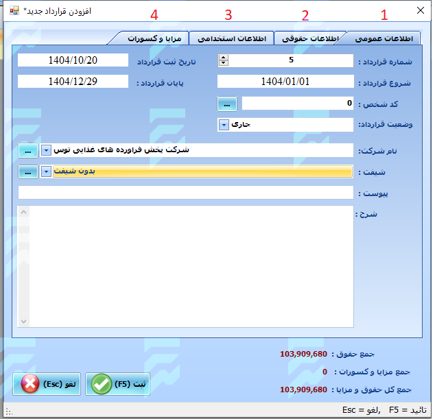Click the contract registration date field 1404/10/20
Image resolution: width=435 pixels, height=419 pixels.
[73, 60]
